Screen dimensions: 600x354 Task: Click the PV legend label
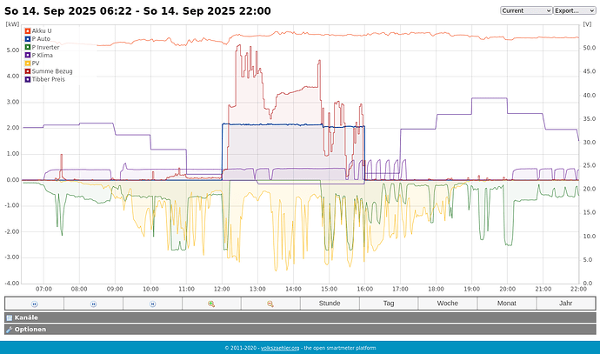point(36,63)
